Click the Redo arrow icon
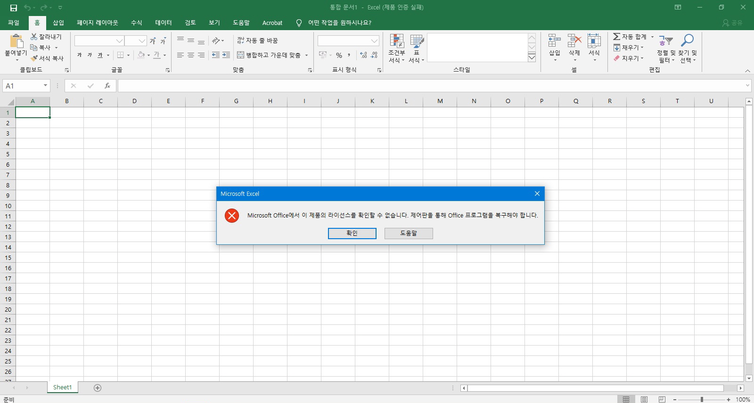This screenshot has height=403, width=754. click(x=44, y=8)
